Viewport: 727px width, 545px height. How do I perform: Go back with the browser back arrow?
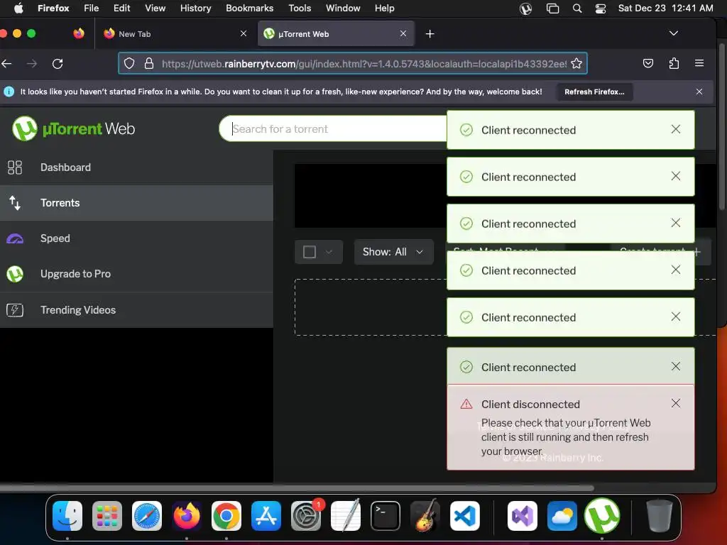point(6,63)
